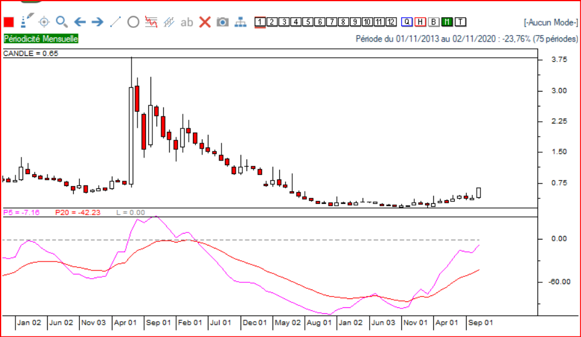Image resolution: width=581 pixels, height=337 pixels.
Task: Select chart preset 8
Action: [343, 22]
